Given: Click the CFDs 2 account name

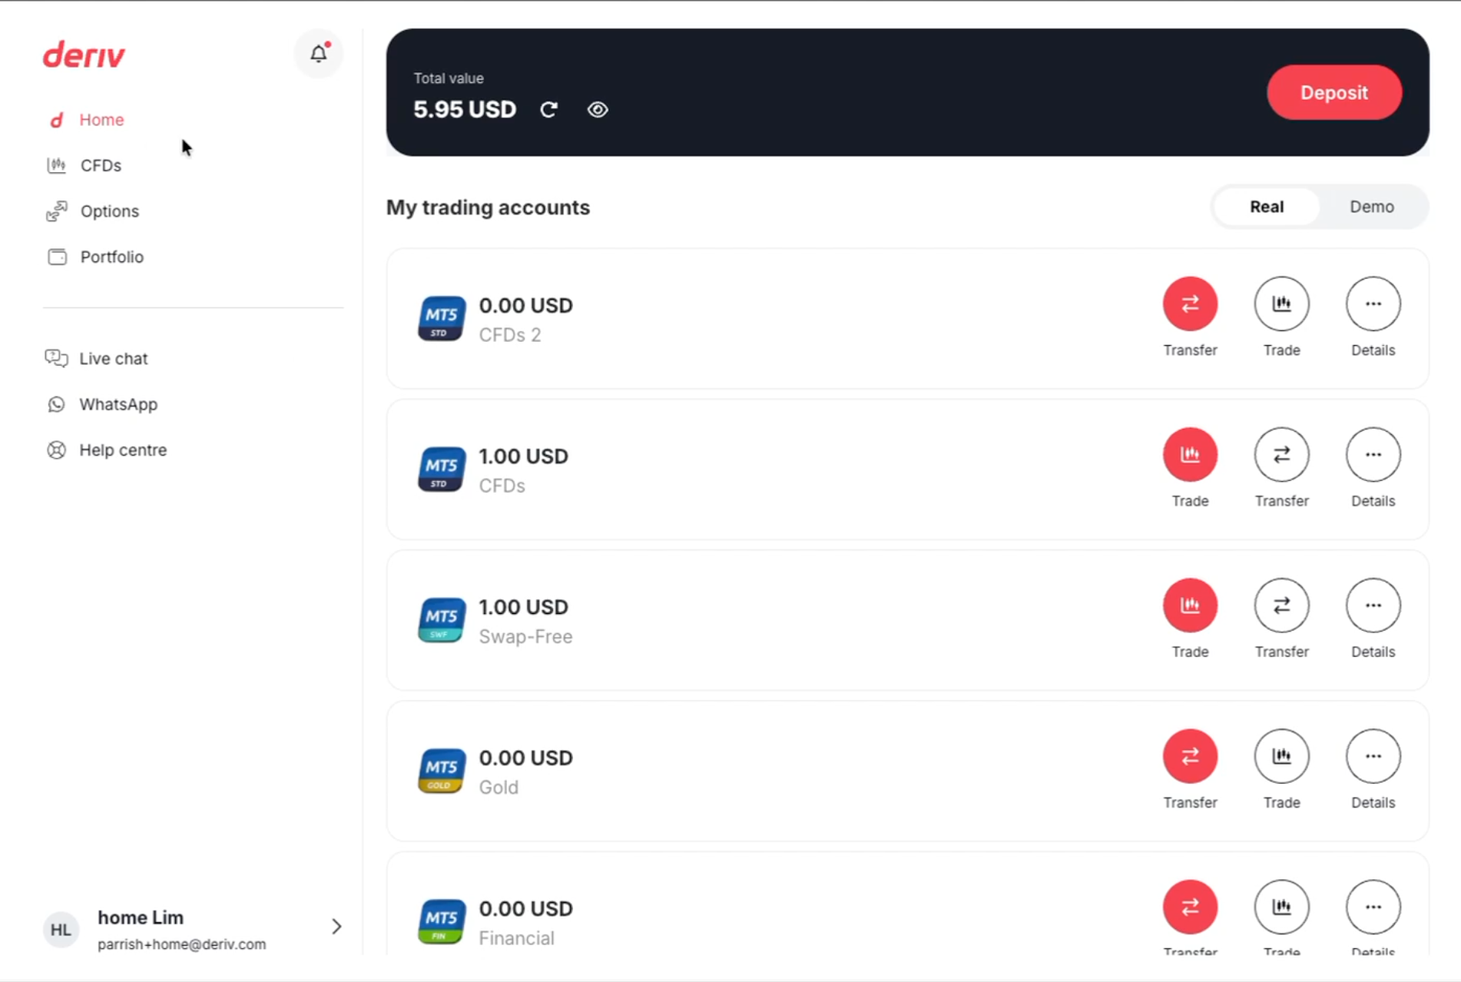Looking at the screenshot, I should click(x=510, y=335).
